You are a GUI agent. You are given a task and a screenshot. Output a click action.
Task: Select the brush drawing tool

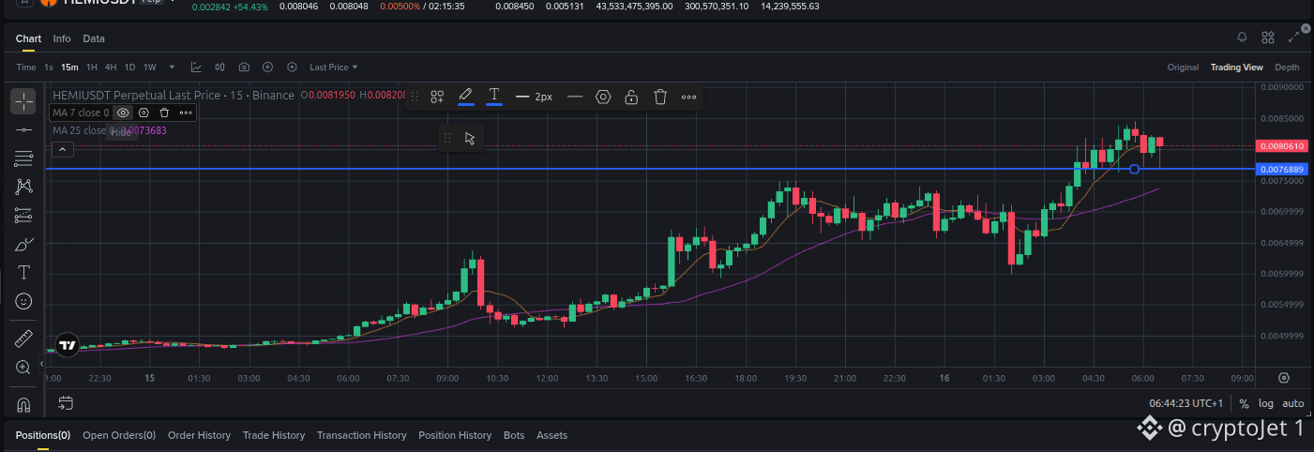click(x=23, y=245)
